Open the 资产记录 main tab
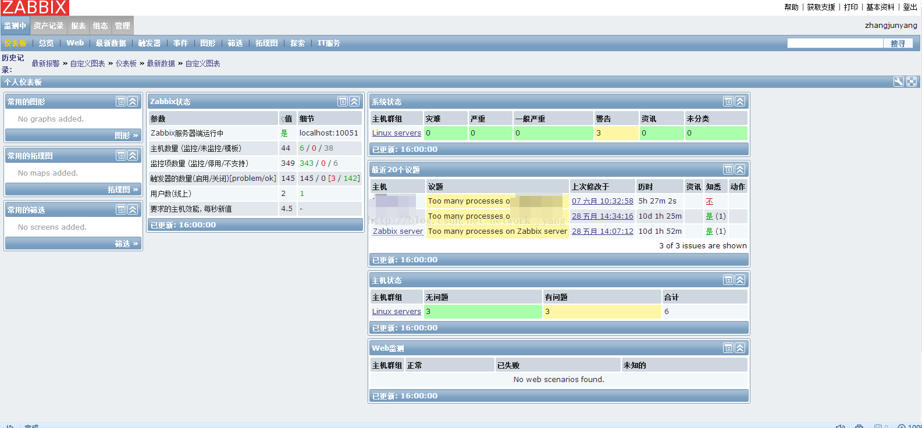922x428 pixels. tap(48, 26)
